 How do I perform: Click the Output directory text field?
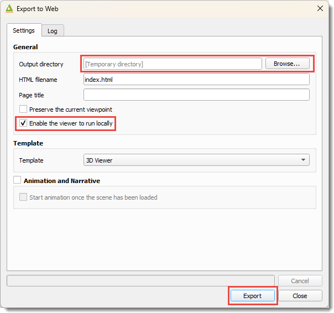173,64
